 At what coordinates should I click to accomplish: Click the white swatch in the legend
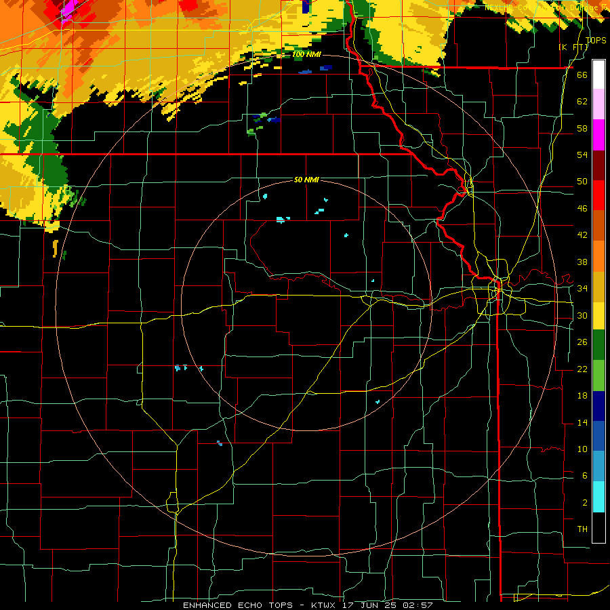tap(598, 75)
